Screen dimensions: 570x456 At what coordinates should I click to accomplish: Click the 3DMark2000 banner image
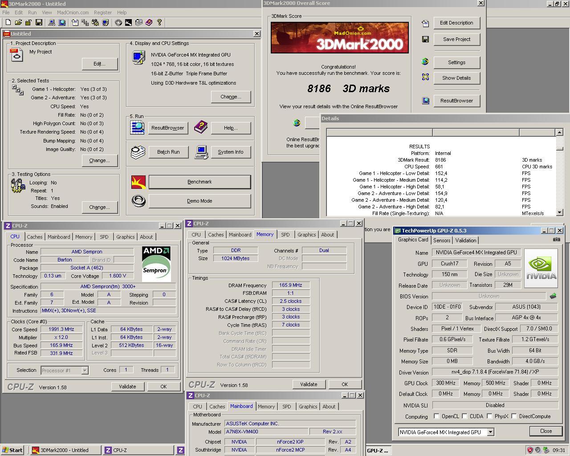(x=340, y=38)
